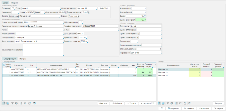Click export icon in specification toolbar
The image size is (226, 111).
[x=30, y=103]
